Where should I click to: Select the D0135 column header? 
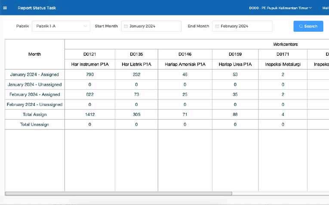(x=136, y=54)
